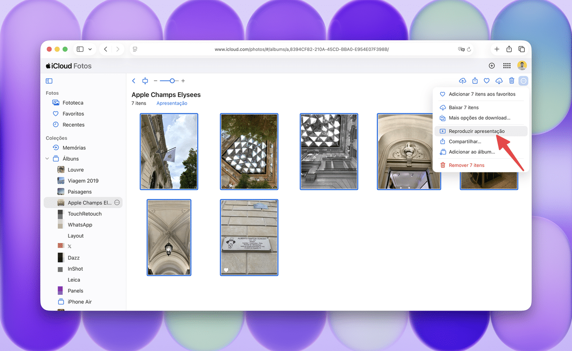Select the Leica album
The height and width of the screenshot is (351, 572).
click(84, 280)
